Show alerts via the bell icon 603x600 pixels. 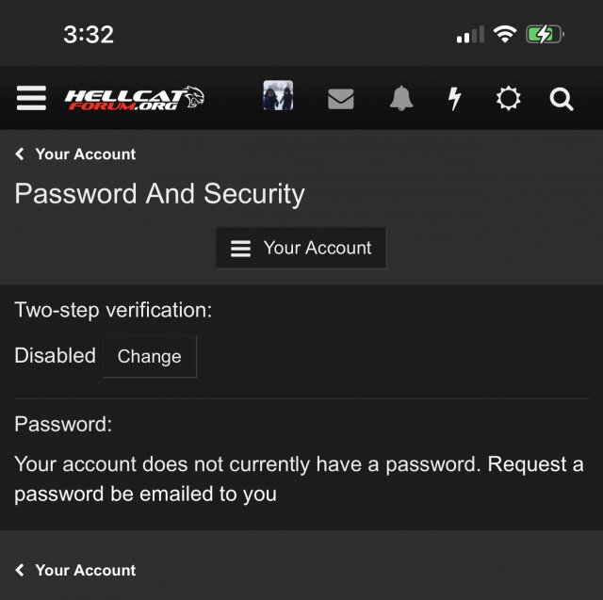(401, 98)
